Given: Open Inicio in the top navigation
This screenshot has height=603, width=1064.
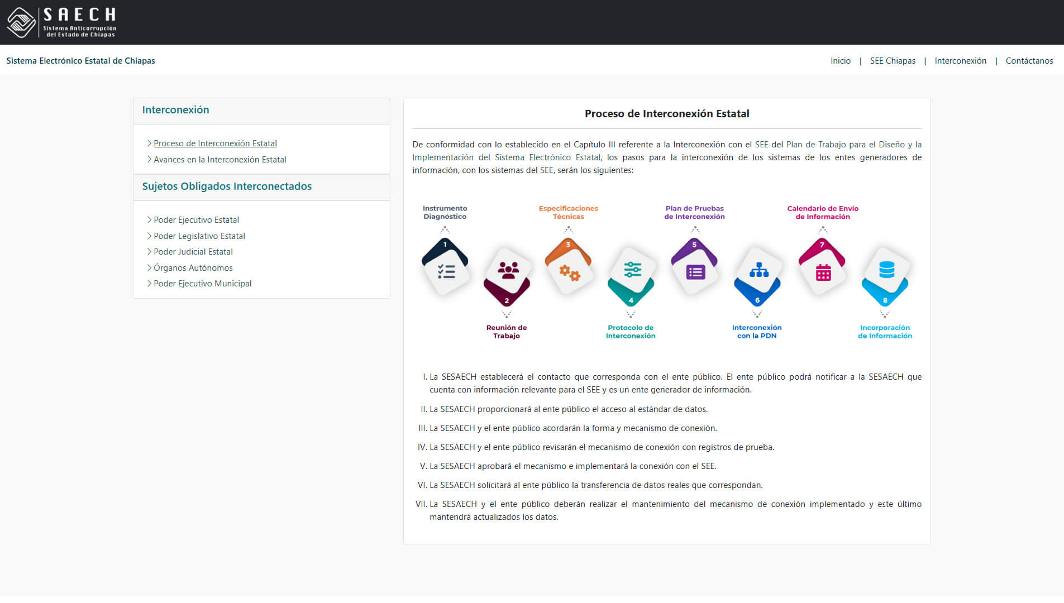Looking at the screenshot, I should [x=840, y=61].
